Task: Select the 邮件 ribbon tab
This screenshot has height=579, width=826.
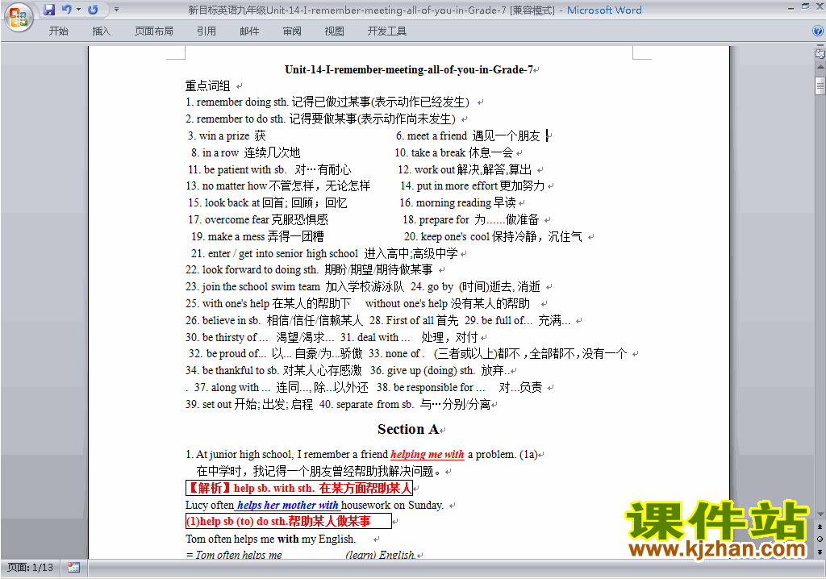Action: coord(249,31)
